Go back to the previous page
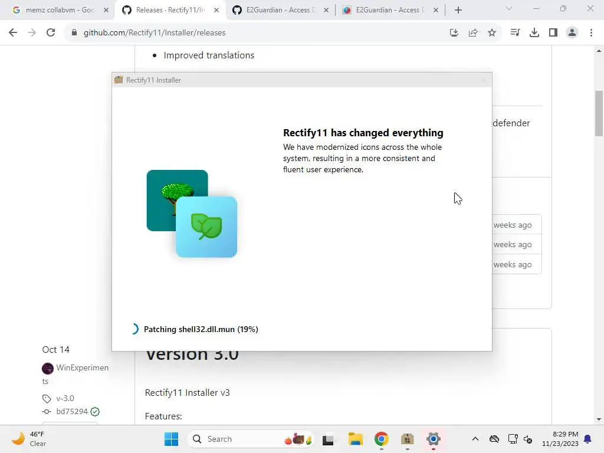 (x=13, y=33)
